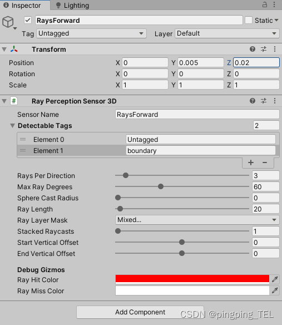Collapse the Ray Perception Sensor 3D foldout
Screen dimensions: 282x325
coord(4,101)
